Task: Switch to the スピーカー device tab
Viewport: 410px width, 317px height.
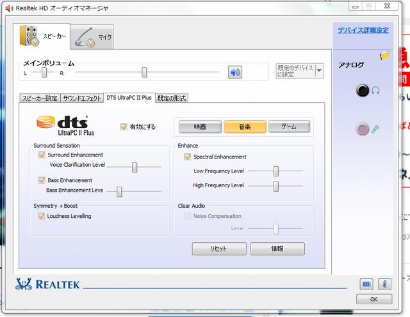Action: [x=42, y=36]
